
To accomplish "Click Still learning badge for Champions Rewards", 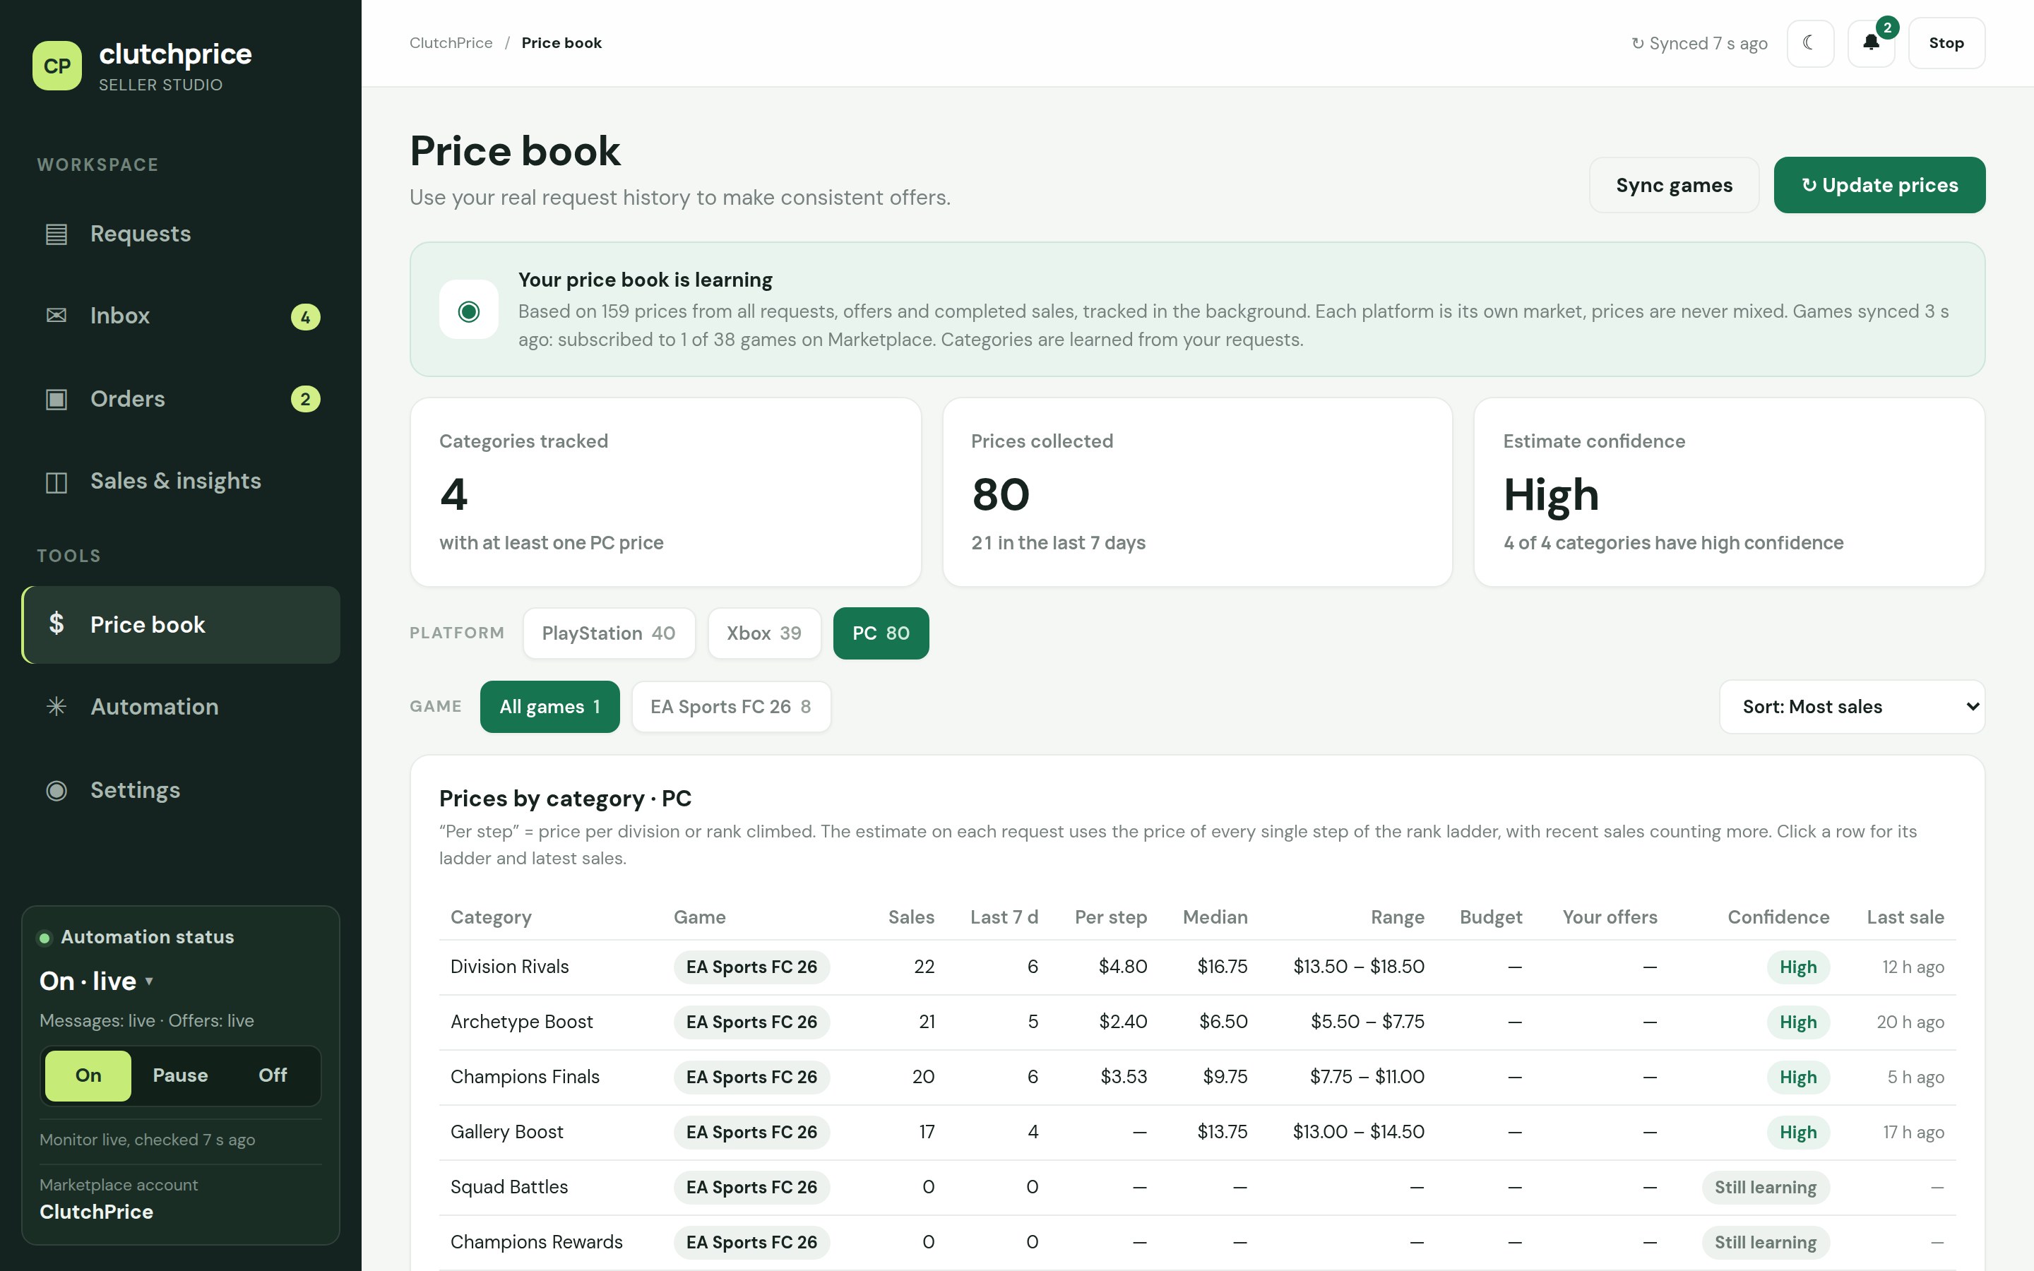I will point(1765,1243).
